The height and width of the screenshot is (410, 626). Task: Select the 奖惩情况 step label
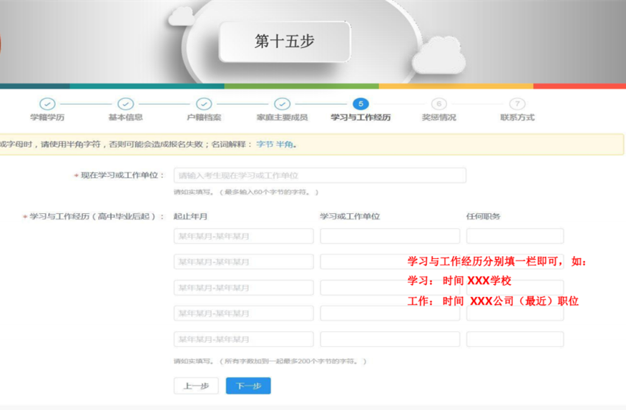[439, 117]
